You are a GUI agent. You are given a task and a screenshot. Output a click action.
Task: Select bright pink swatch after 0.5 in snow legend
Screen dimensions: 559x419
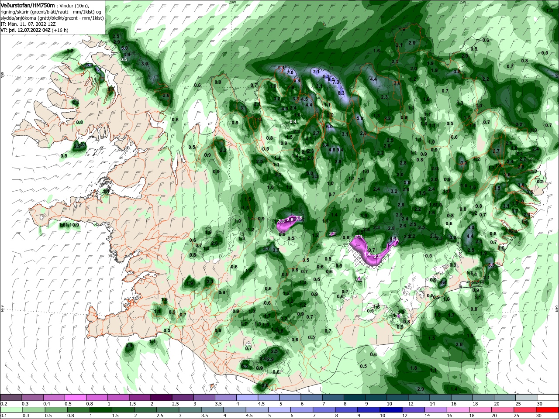[x=75, y=397]
